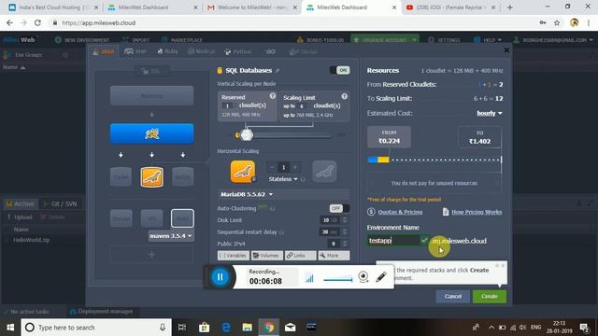Select the Tomcat application server block

[151, 133]
